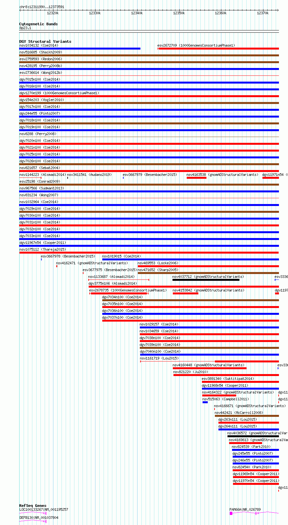Select the nsv1029157 (Coe2014) label
Screen dimensions: 288x525
[159, 324]
